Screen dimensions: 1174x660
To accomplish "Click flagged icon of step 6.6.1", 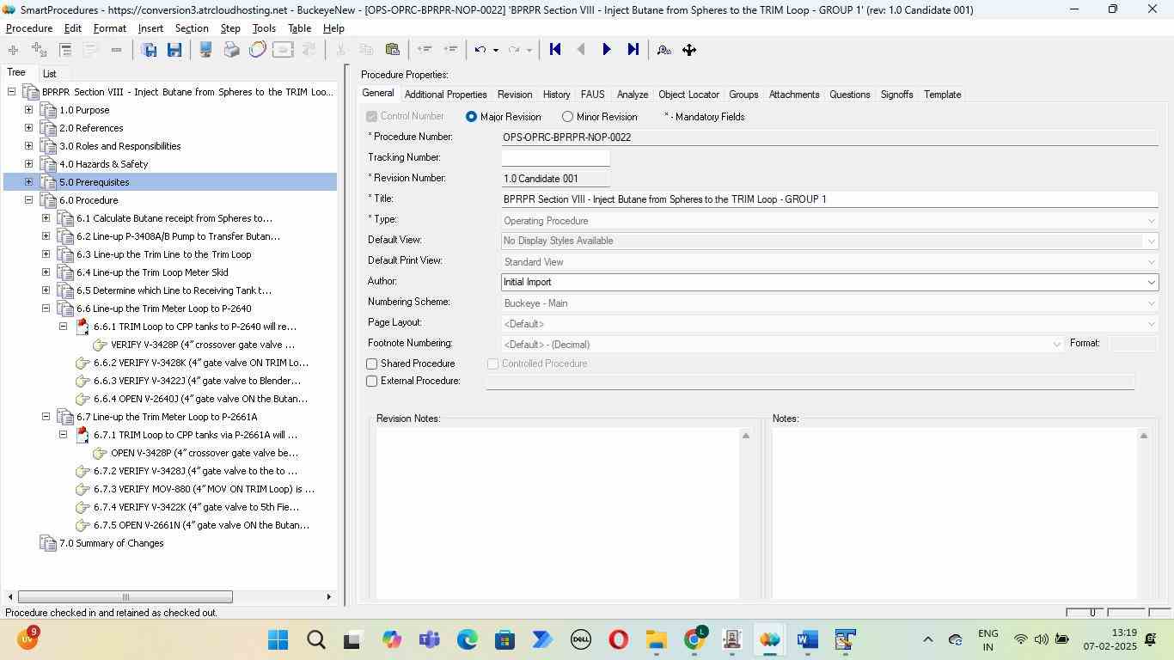I will [x=83, y=327].
